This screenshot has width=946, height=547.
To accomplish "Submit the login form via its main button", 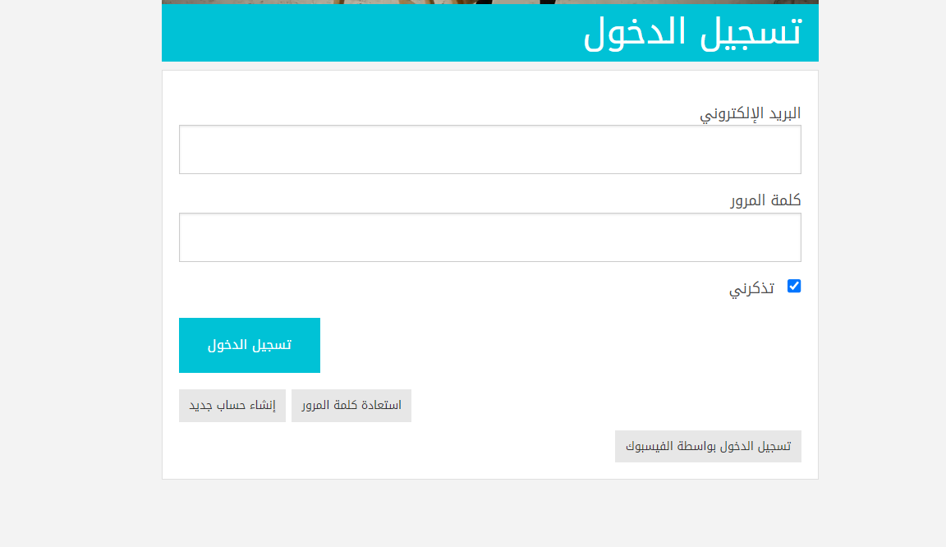I will (x=249, y=345).
